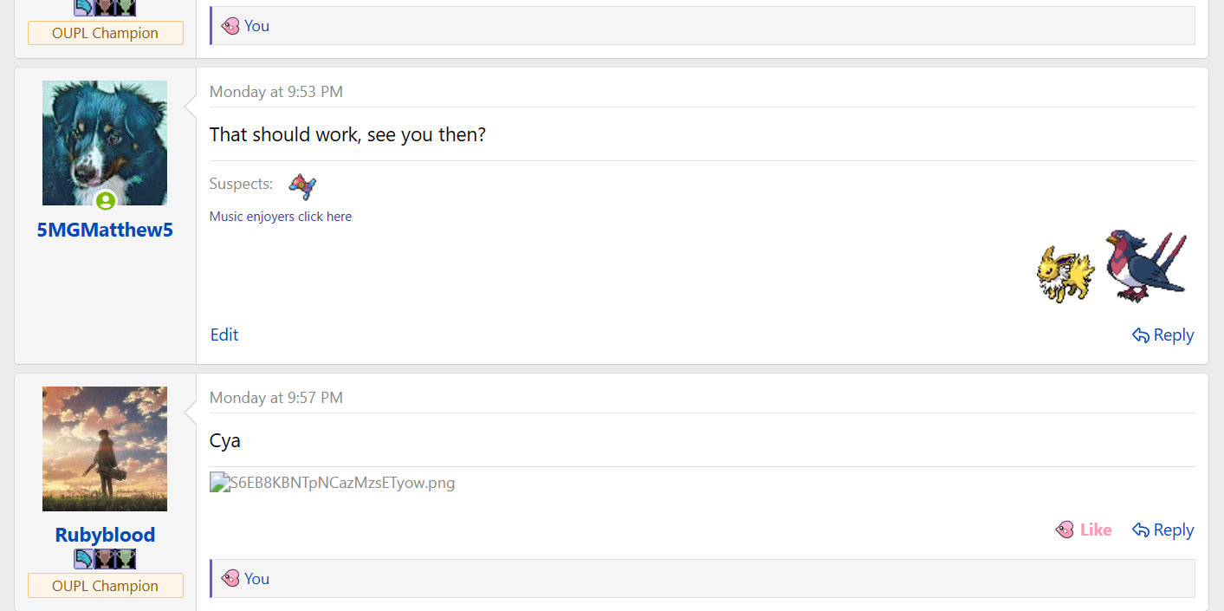
Task: Open Rubyblood's username profile link
Action: 105,535
